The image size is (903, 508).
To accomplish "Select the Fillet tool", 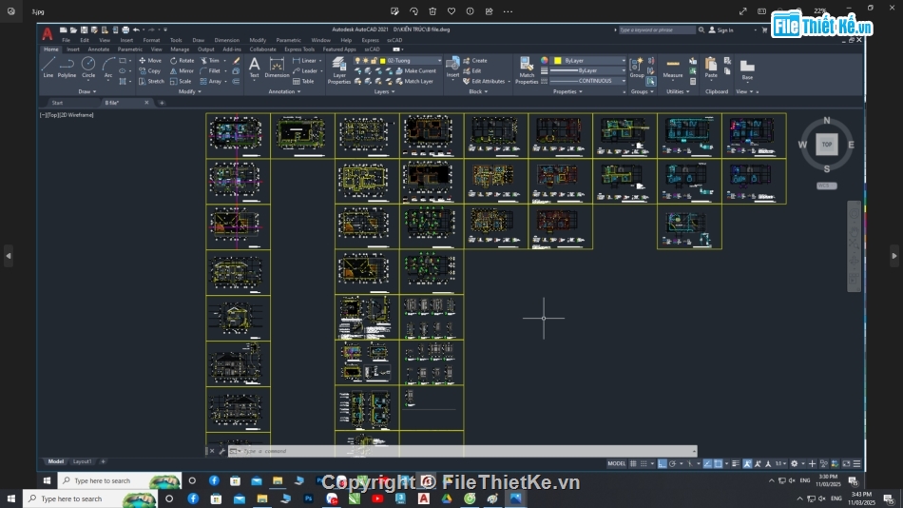I will (210, 71).
